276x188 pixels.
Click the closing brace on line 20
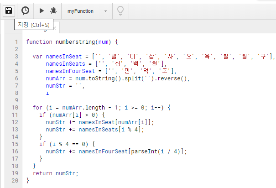[28, 181]
